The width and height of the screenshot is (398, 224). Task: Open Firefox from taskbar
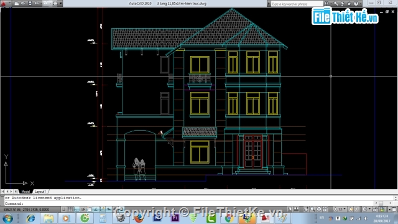(139, 218)
